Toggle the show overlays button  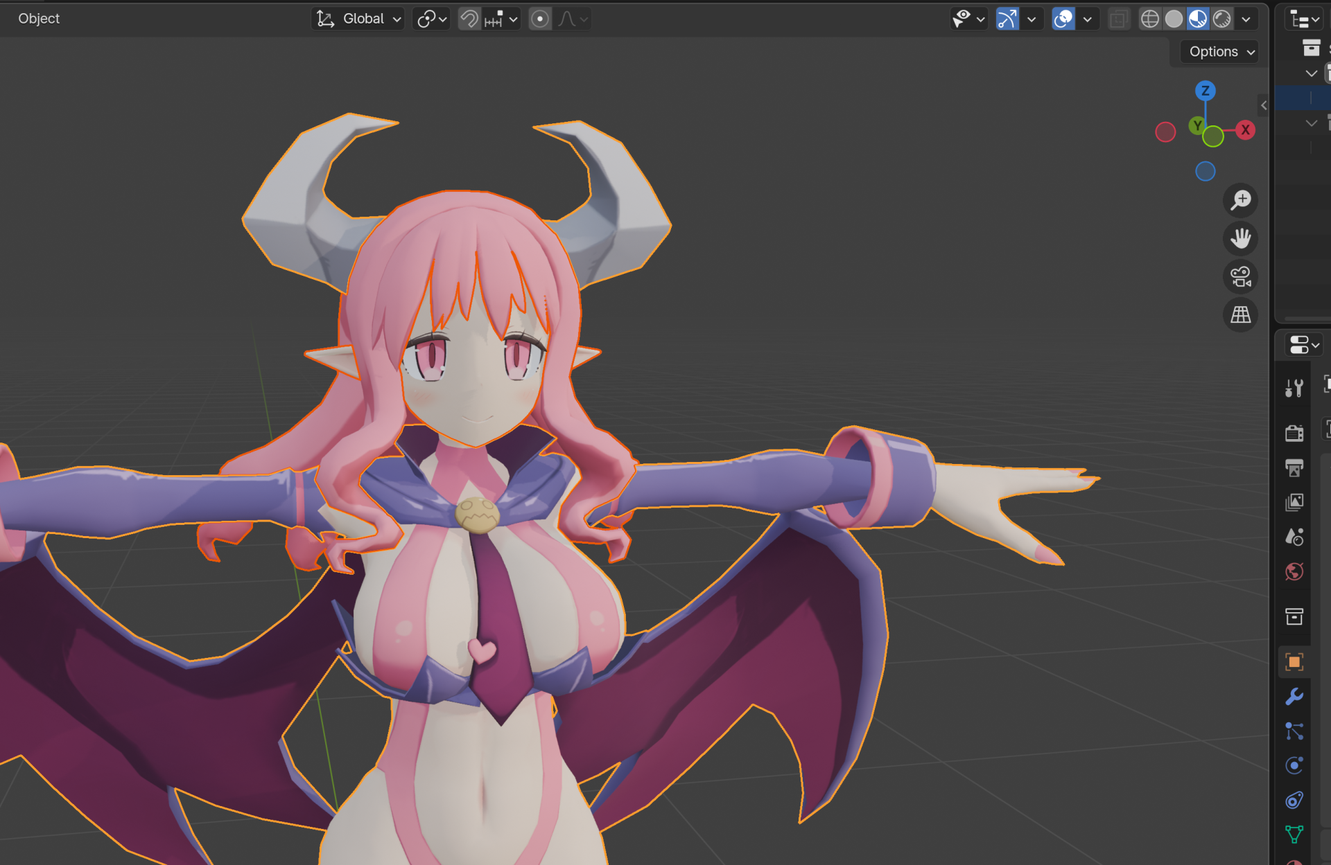tap(1063, 19)
